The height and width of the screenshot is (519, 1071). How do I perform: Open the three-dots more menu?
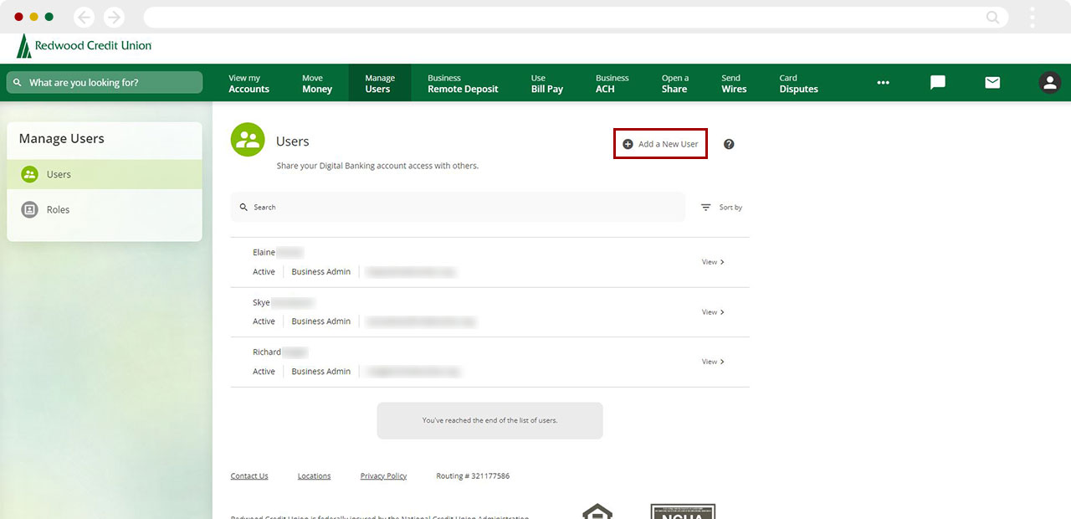pos(883,83)
